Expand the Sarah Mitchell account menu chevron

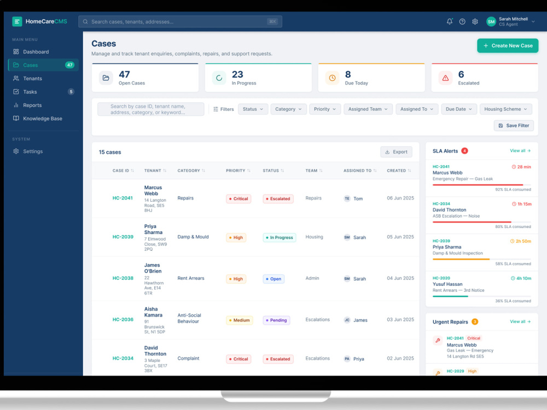tap(533, 22)
